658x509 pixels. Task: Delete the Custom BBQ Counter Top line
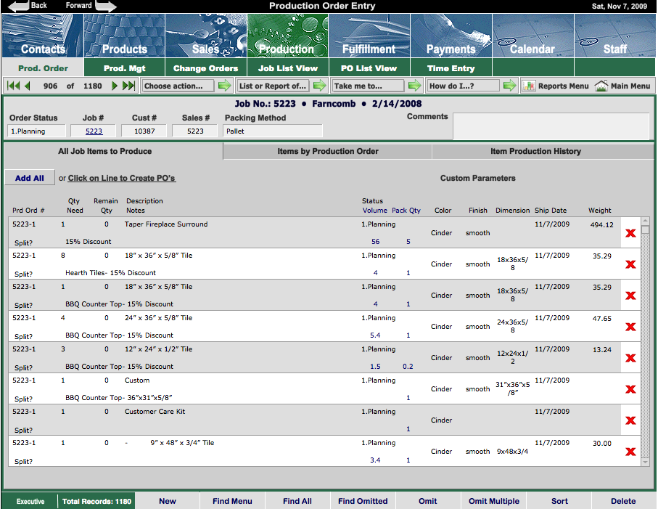[x=630, y=389]
